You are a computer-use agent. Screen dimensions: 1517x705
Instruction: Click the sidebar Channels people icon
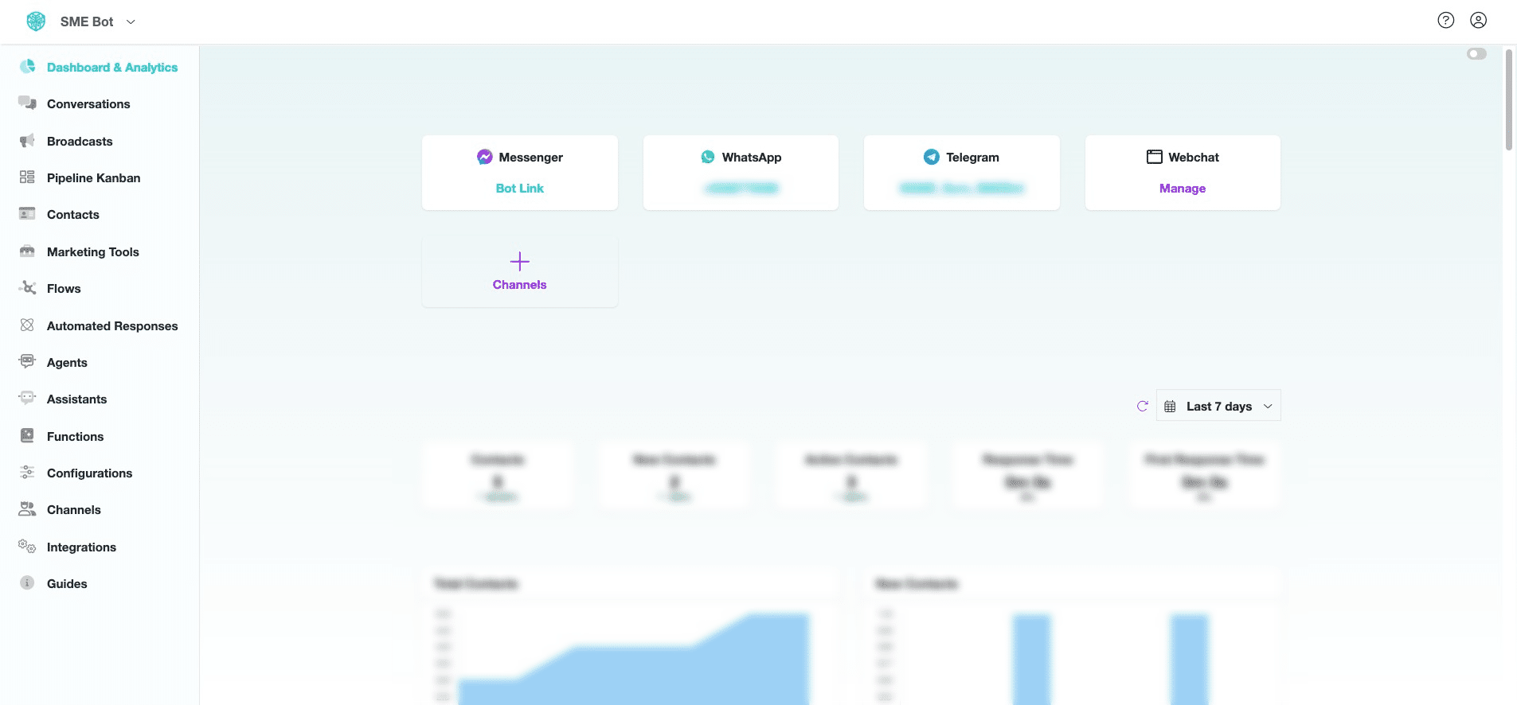click(28, 509)
